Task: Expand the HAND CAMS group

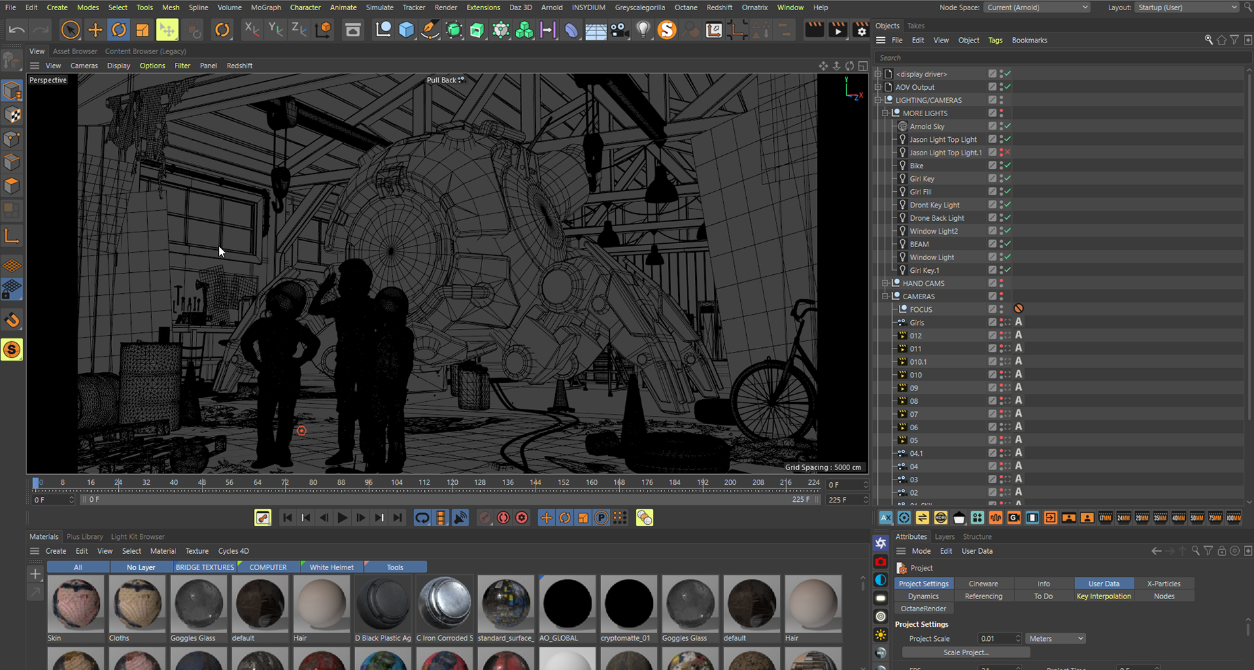Action: pos(885,284)
